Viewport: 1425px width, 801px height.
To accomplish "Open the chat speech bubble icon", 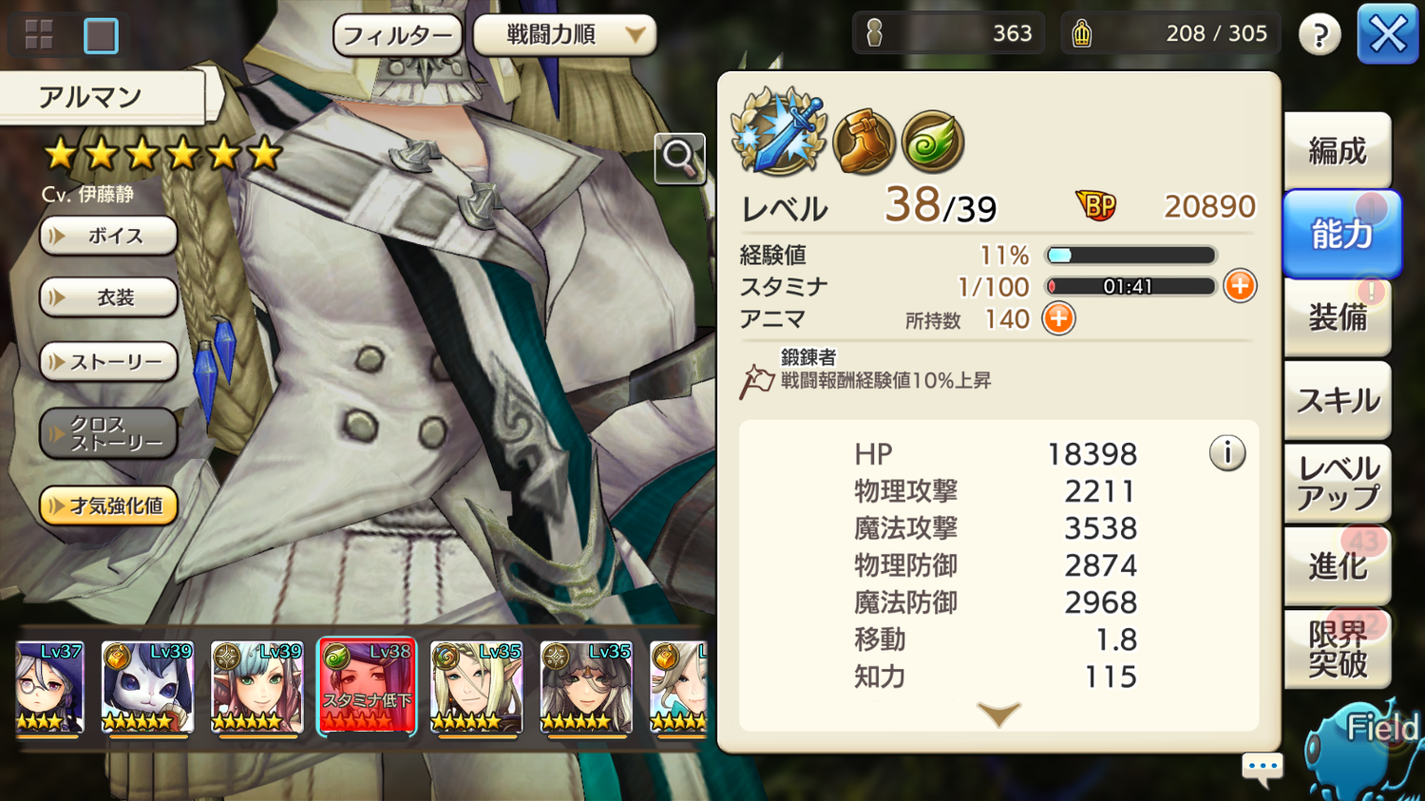I will pyautogui.click(x=1263, y=768).
